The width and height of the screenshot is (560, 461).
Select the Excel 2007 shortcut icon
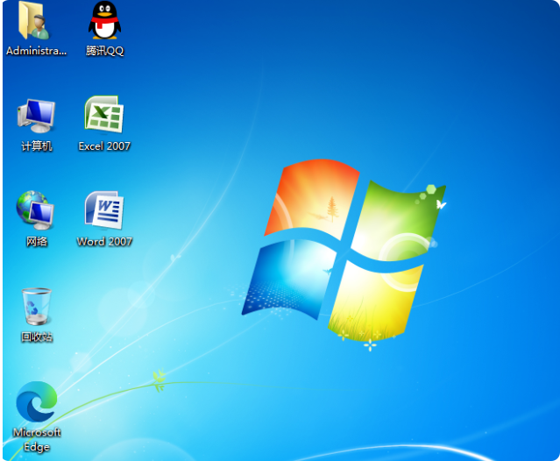[104, 116]
